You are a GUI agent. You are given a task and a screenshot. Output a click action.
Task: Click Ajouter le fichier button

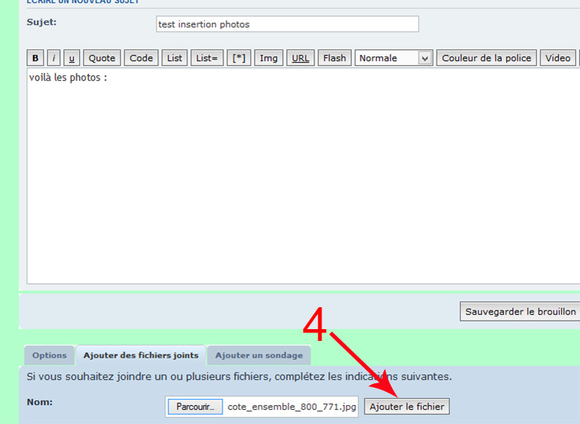click(407, 407)
